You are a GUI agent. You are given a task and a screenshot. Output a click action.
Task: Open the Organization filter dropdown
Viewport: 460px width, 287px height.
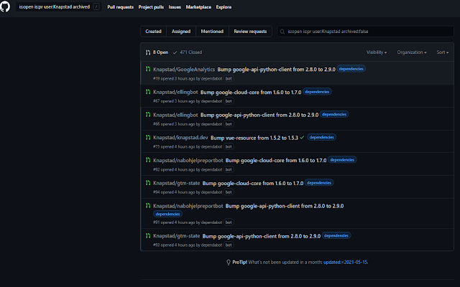[412, 52]
